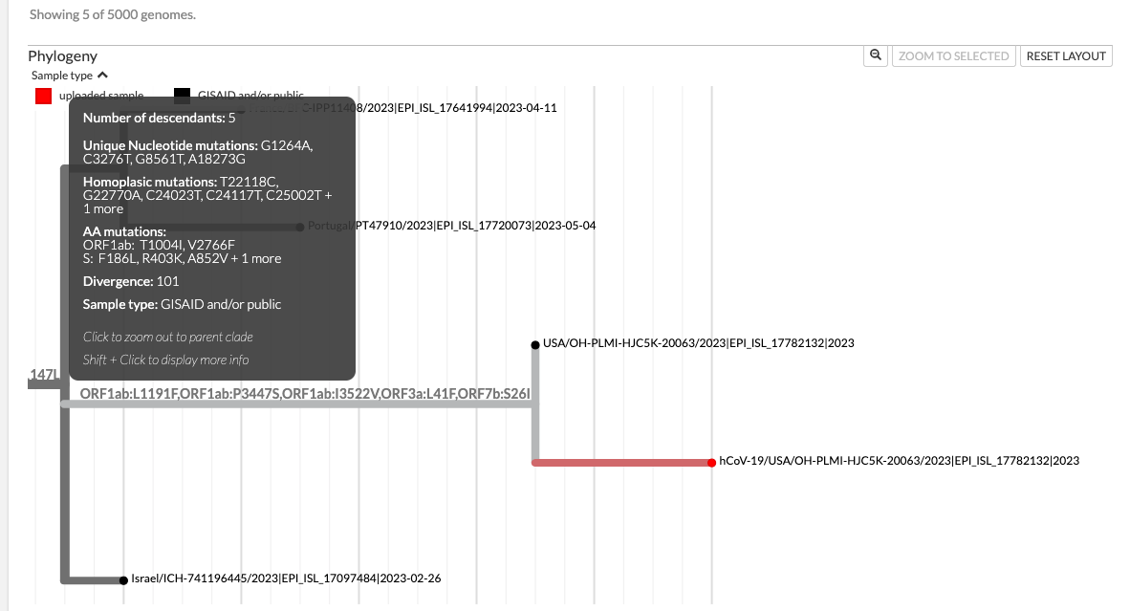Click the zoom-out magnifier icon
The height and width of the screenshot is (611, 1130).
click(876, 55)
